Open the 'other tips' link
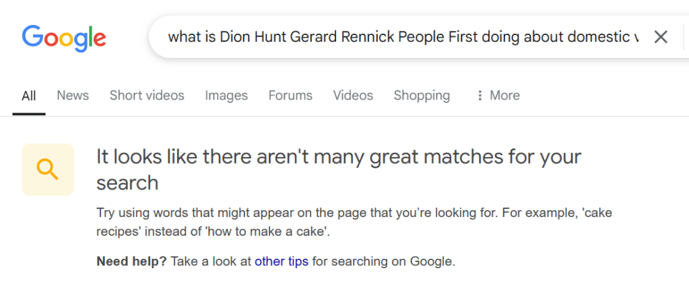This screenshot has height=285, width=689. [281, 261]
